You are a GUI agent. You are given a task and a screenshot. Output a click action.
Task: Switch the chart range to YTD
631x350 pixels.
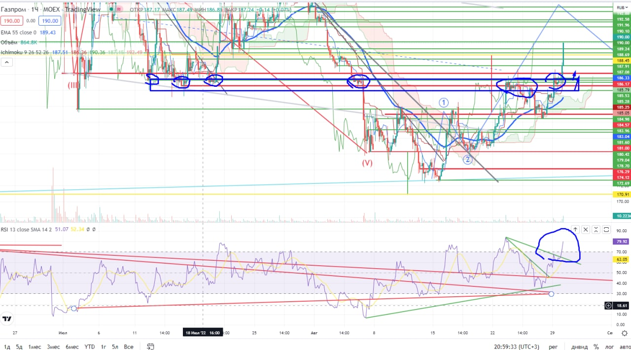pyautogui.click(x=90, y=347)
